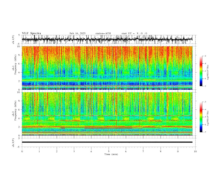Click the upper ch.1 PSD color bar
This screenshot has height=170, width=220.
coord(201,71)
